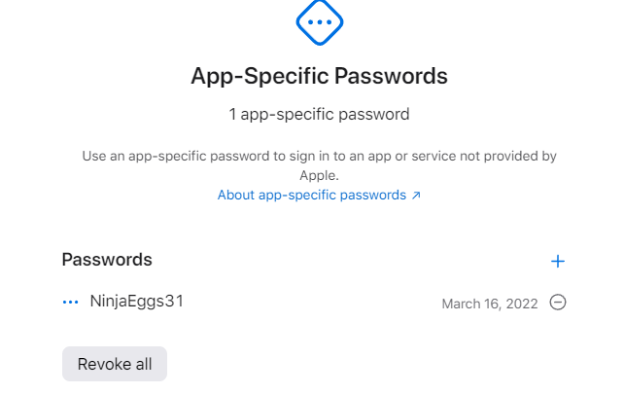624x394 pixels.
Task: Click the word "About" in the blue link
Action: click(235, 195)
